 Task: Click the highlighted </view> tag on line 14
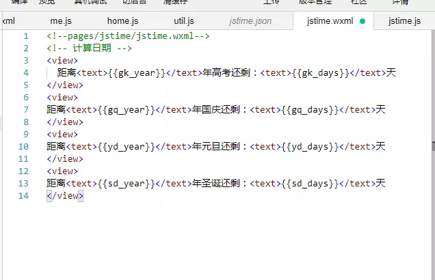(x=65, y=196)
